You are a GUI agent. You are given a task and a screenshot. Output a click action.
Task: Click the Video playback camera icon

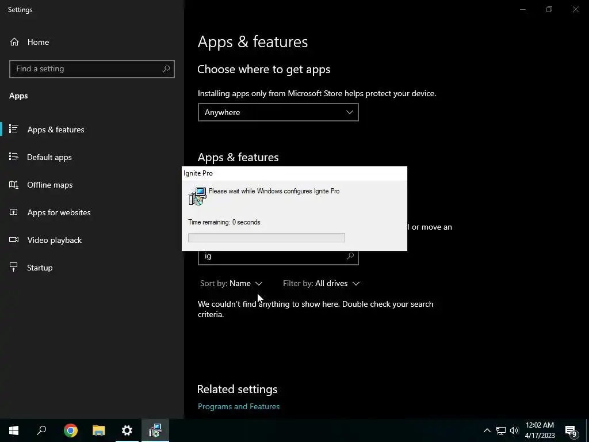[14, 239]
